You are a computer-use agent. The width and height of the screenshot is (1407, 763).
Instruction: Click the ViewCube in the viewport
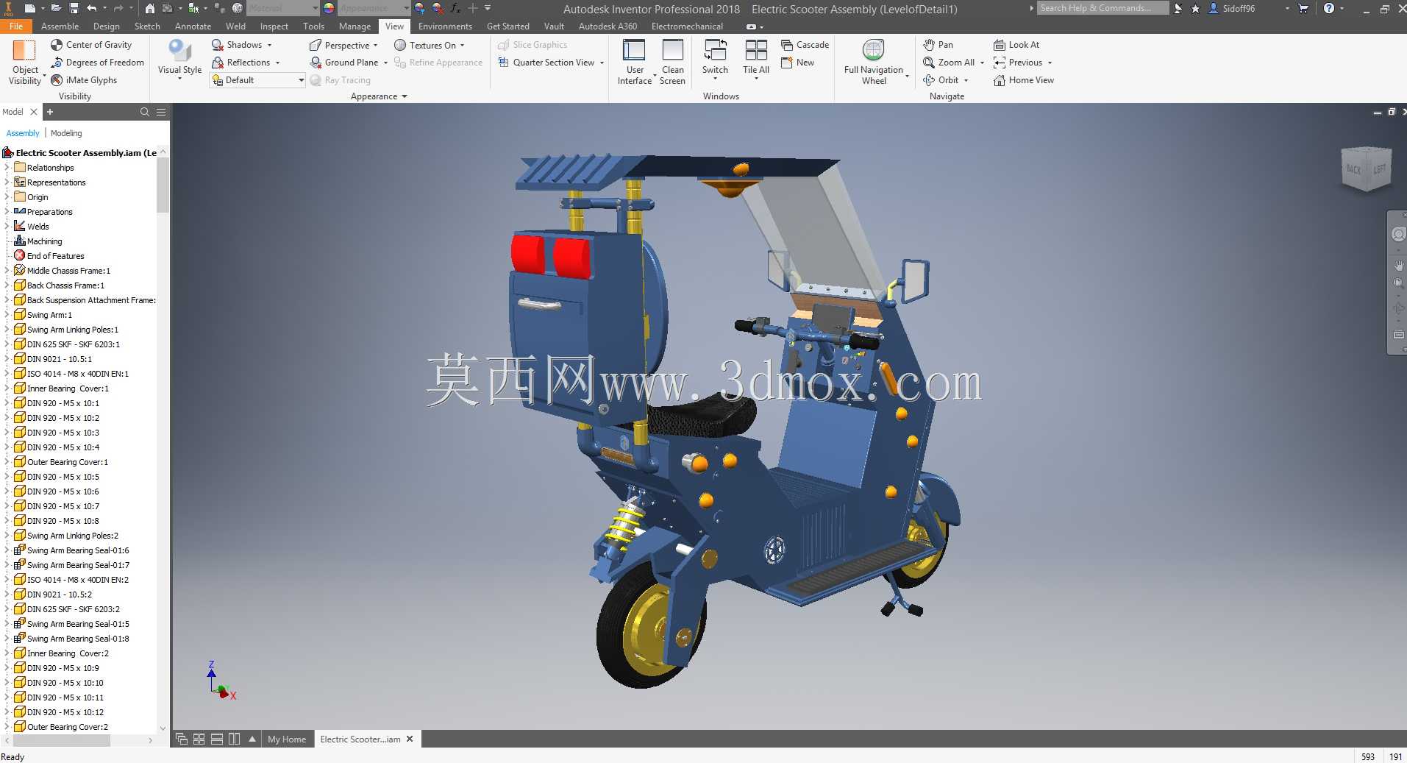point(1366,168)
